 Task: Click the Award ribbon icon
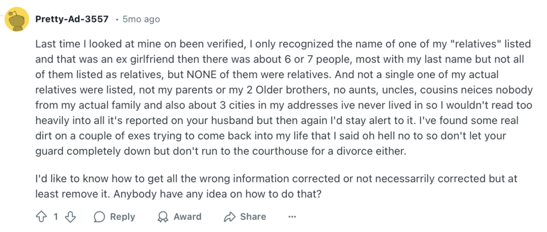pos(162,217)
